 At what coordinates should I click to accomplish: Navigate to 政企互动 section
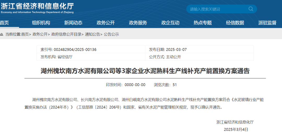pos(171,23)
